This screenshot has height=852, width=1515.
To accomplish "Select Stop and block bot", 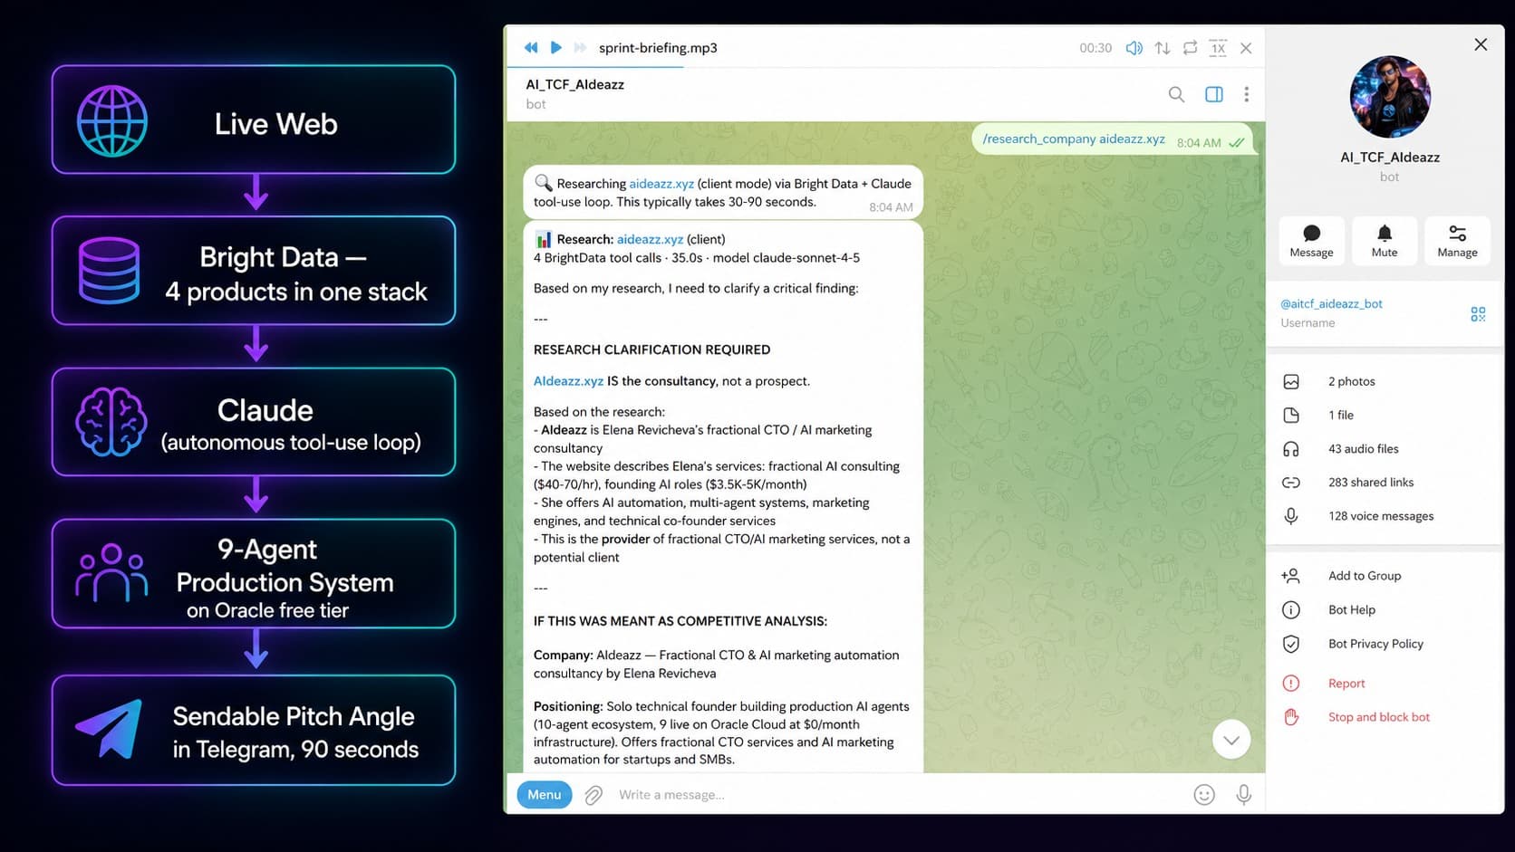I will click(x=1385, y=716).
